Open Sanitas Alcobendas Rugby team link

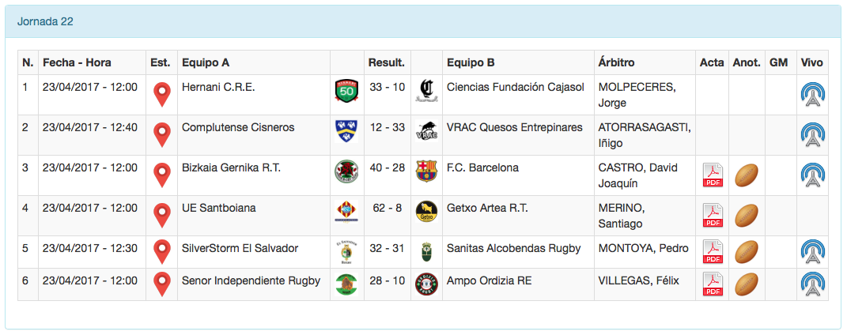[513, 248]
